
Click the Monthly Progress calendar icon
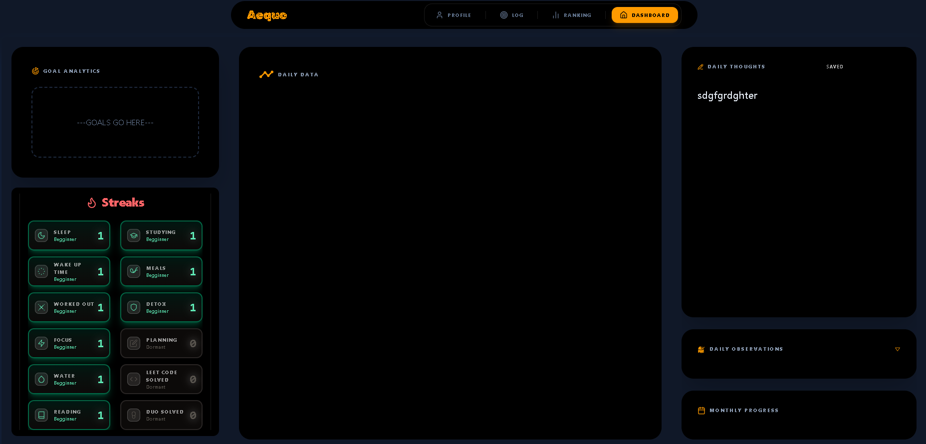701,411
